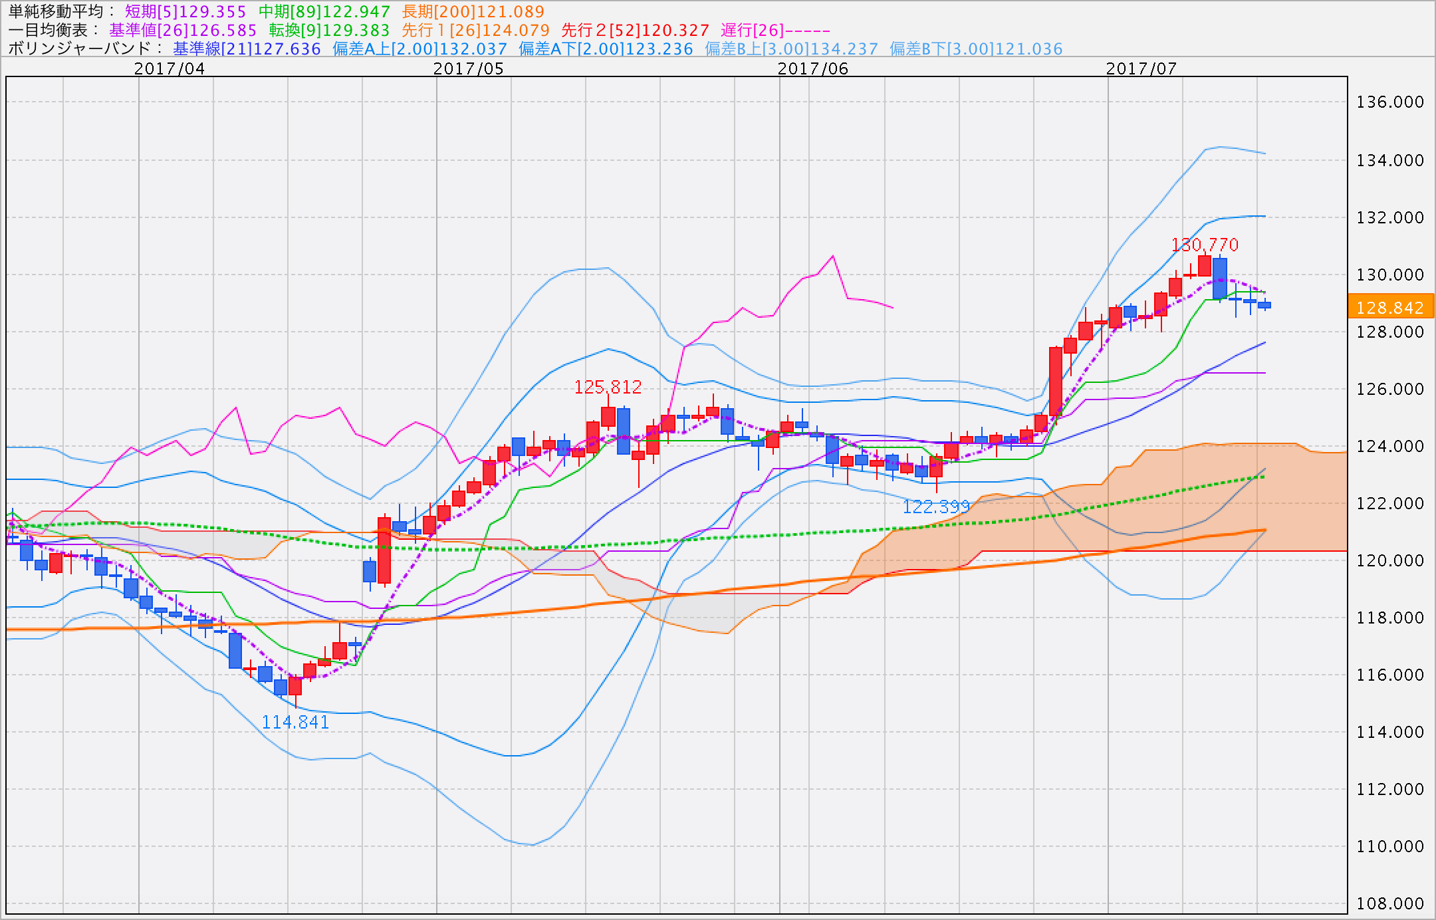Click the short-term moving average label 短期[5]129.355
The image size is (1436, 920).
point(185,11)
